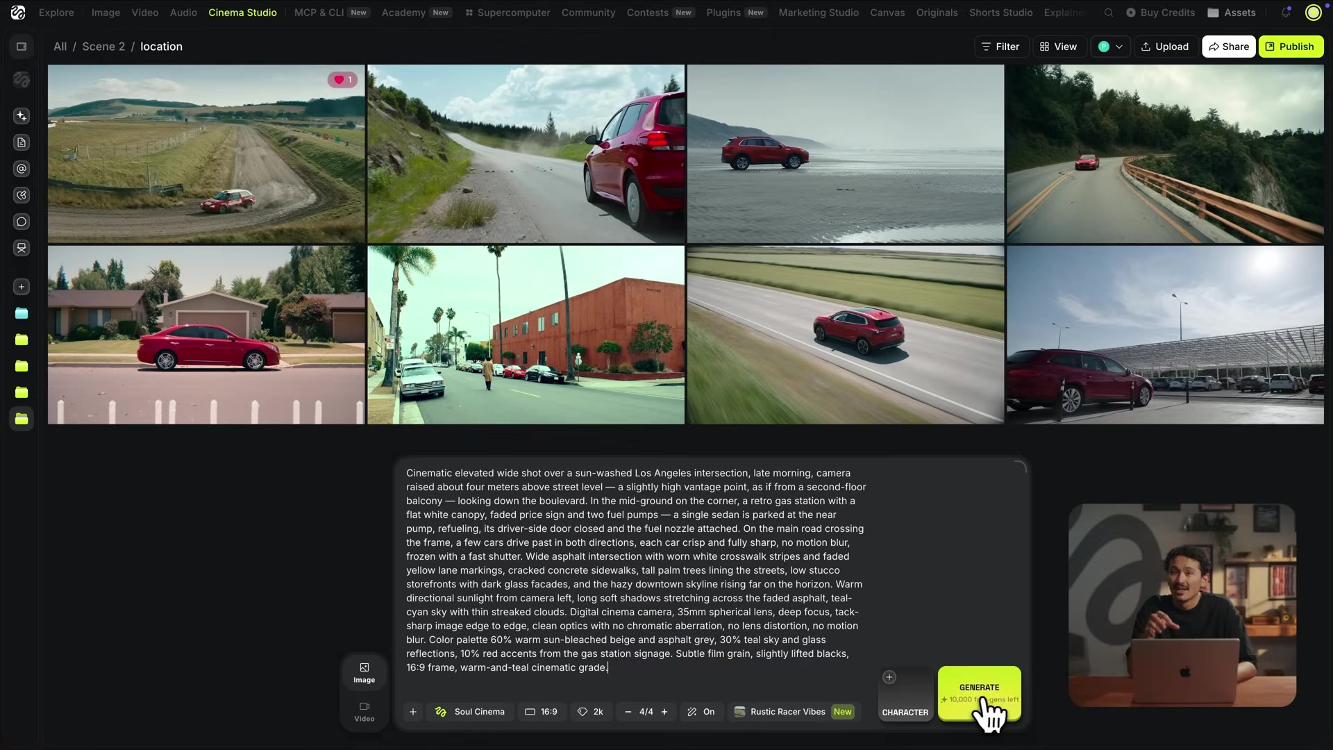The height and width of the screenshot is (750, 1333).
Task: Click the Higgsfield logo in the top-left
Action: click(18, 12)
